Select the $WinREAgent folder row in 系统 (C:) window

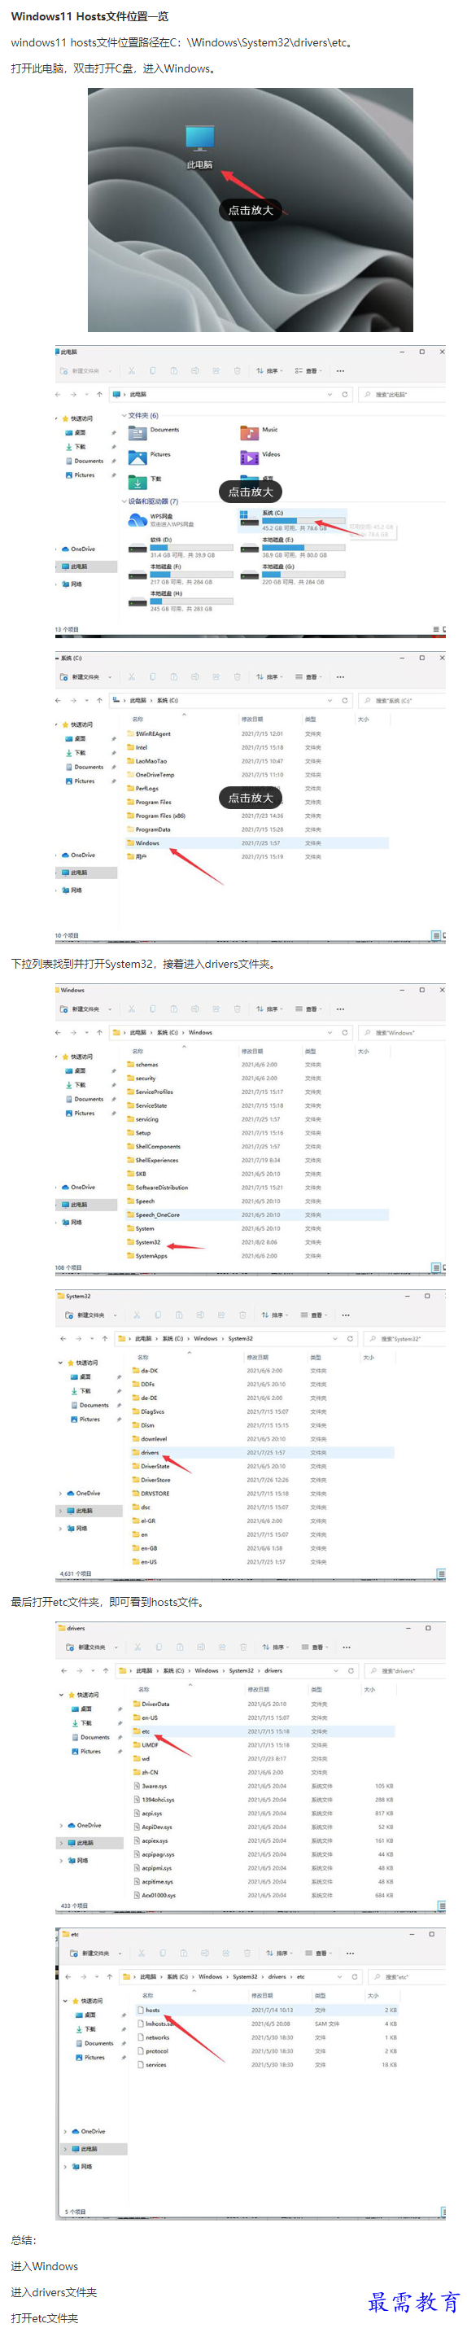pos(256,734)
